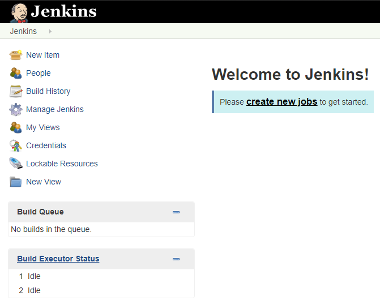The image size is (380, 305).
Task: Click the Build History notepad icon
Action: click(x=16, y=91)
